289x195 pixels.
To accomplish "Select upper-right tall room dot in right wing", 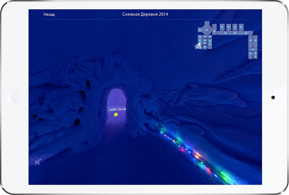I will (256, 40).
